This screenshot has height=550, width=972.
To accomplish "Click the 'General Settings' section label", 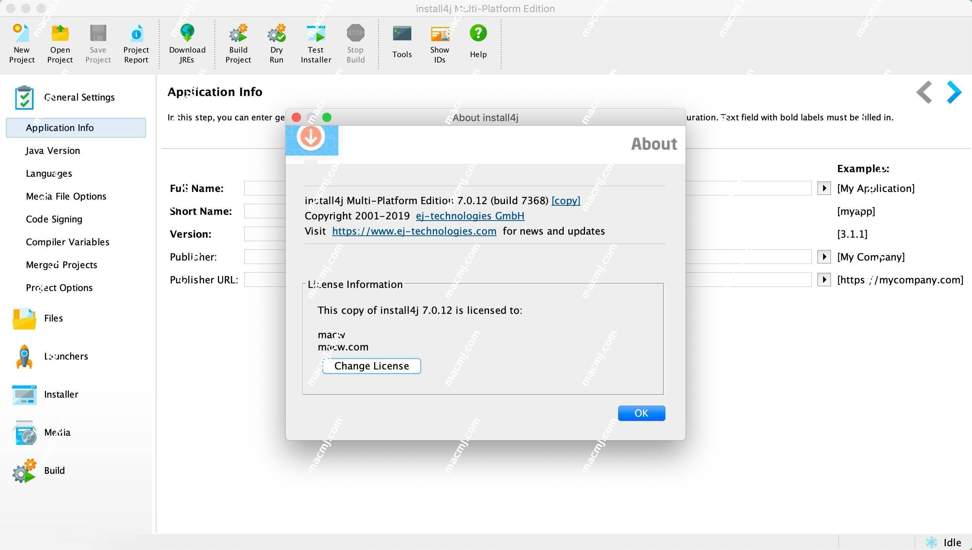I will [79, 97].
